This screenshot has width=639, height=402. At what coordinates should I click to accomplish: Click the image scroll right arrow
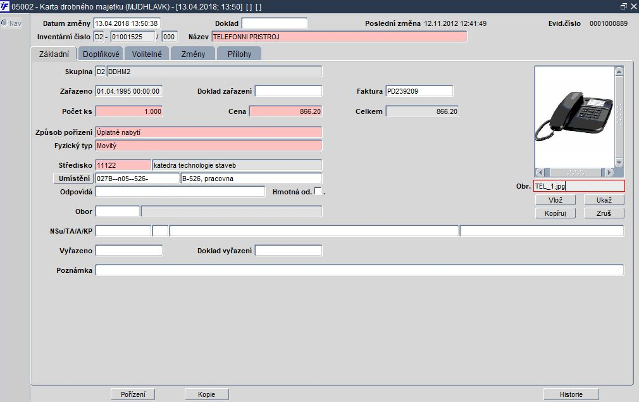coord(609,172)
